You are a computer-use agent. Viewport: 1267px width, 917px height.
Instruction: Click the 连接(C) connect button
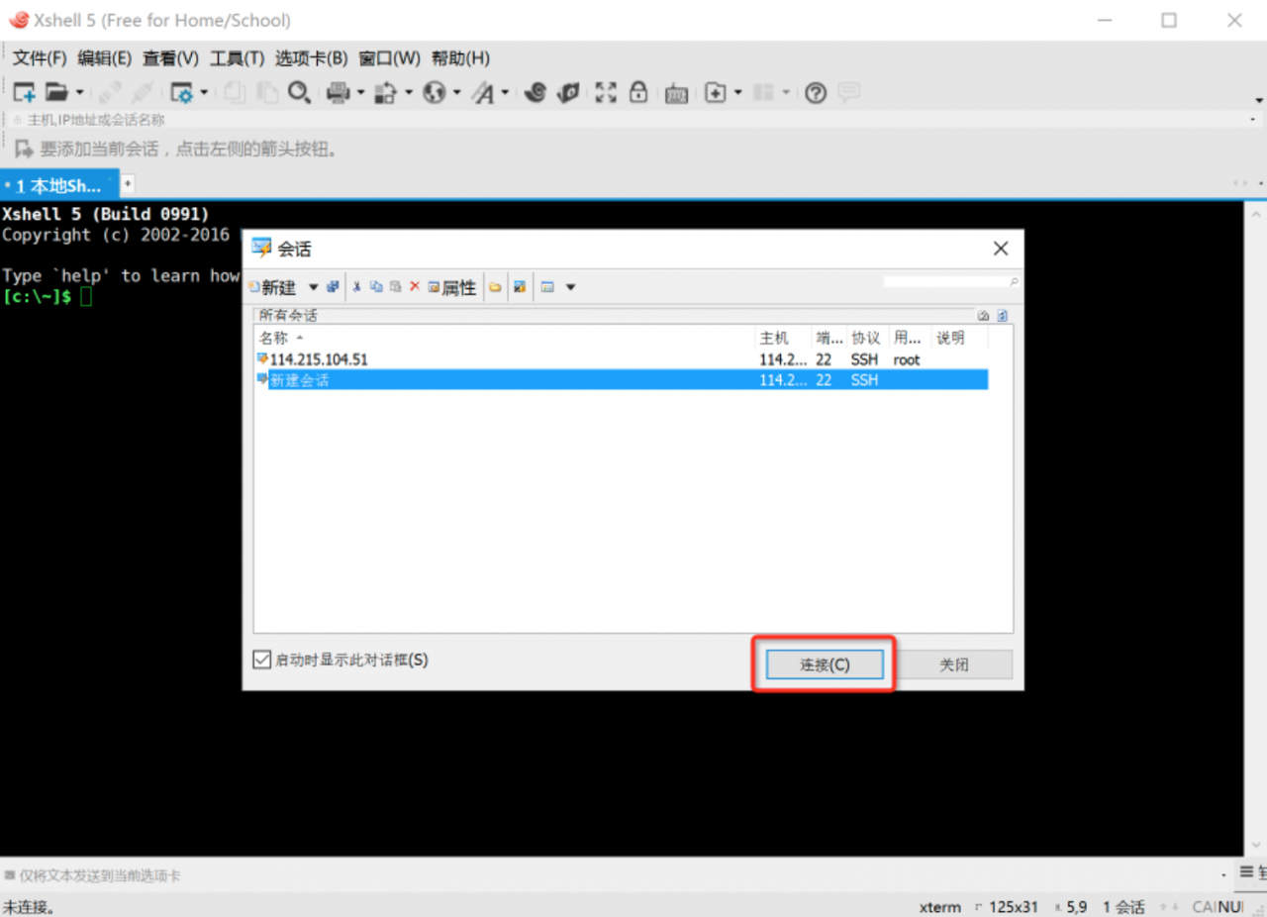click(x=824, y=664)
